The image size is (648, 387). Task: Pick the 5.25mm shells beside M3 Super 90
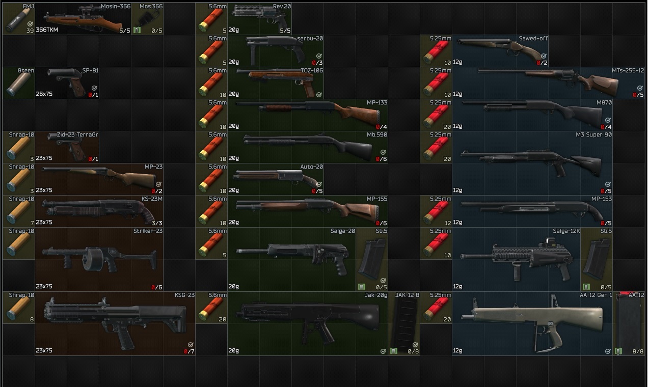pos(436,147)
